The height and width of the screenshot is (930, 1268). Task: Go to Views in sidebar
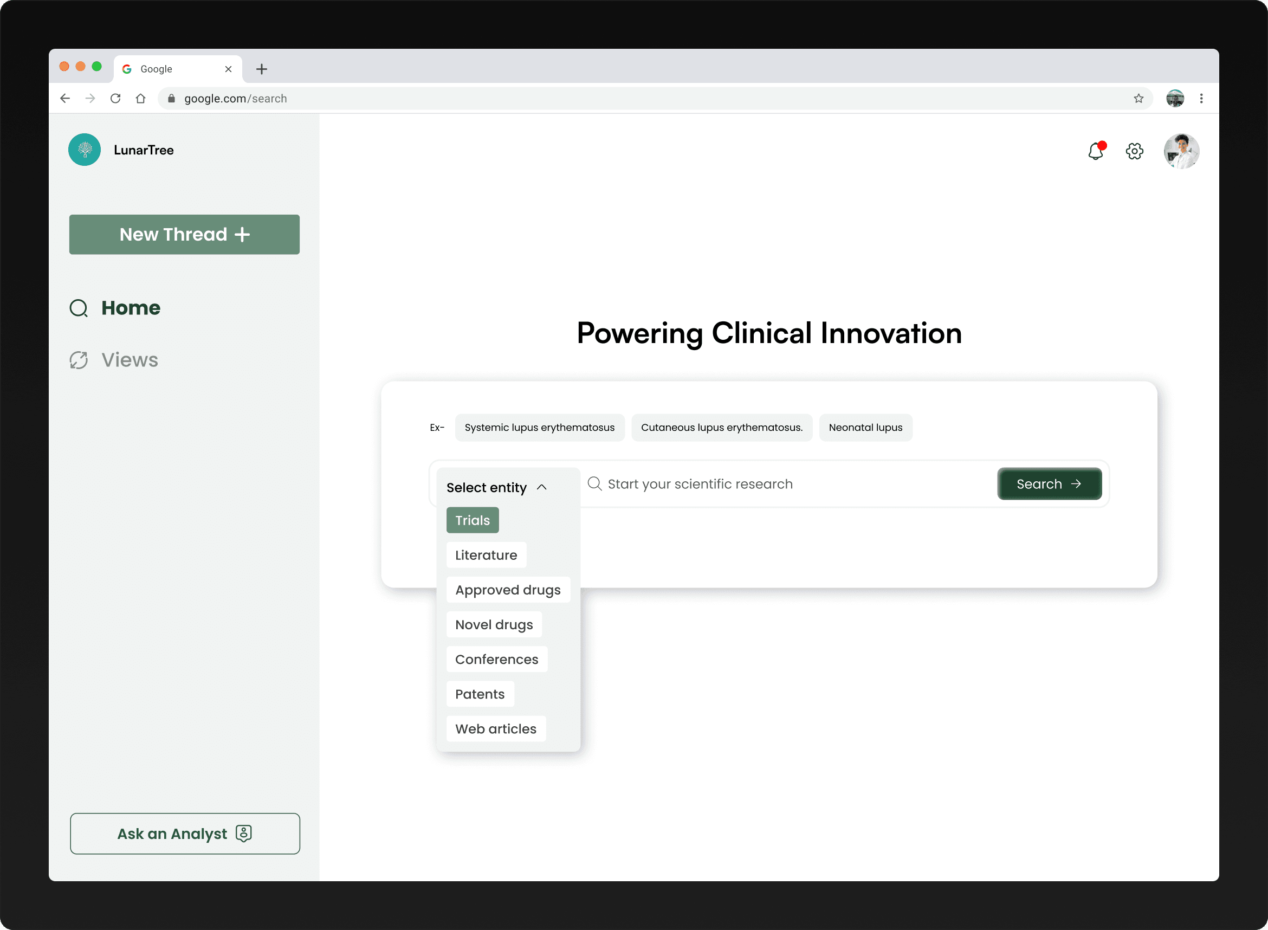tap(129, 360)
